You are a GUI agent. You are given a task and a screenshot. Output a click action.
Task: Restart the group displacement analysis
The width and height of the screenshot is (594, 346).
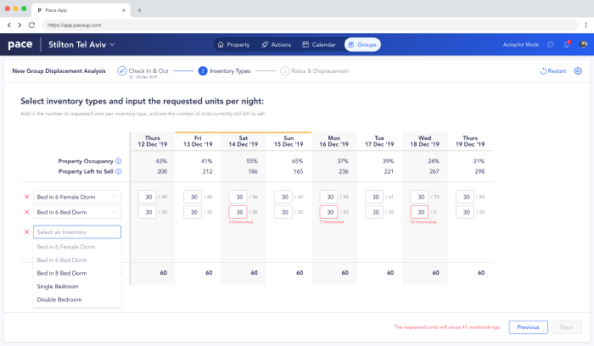(x=553, y=71)
